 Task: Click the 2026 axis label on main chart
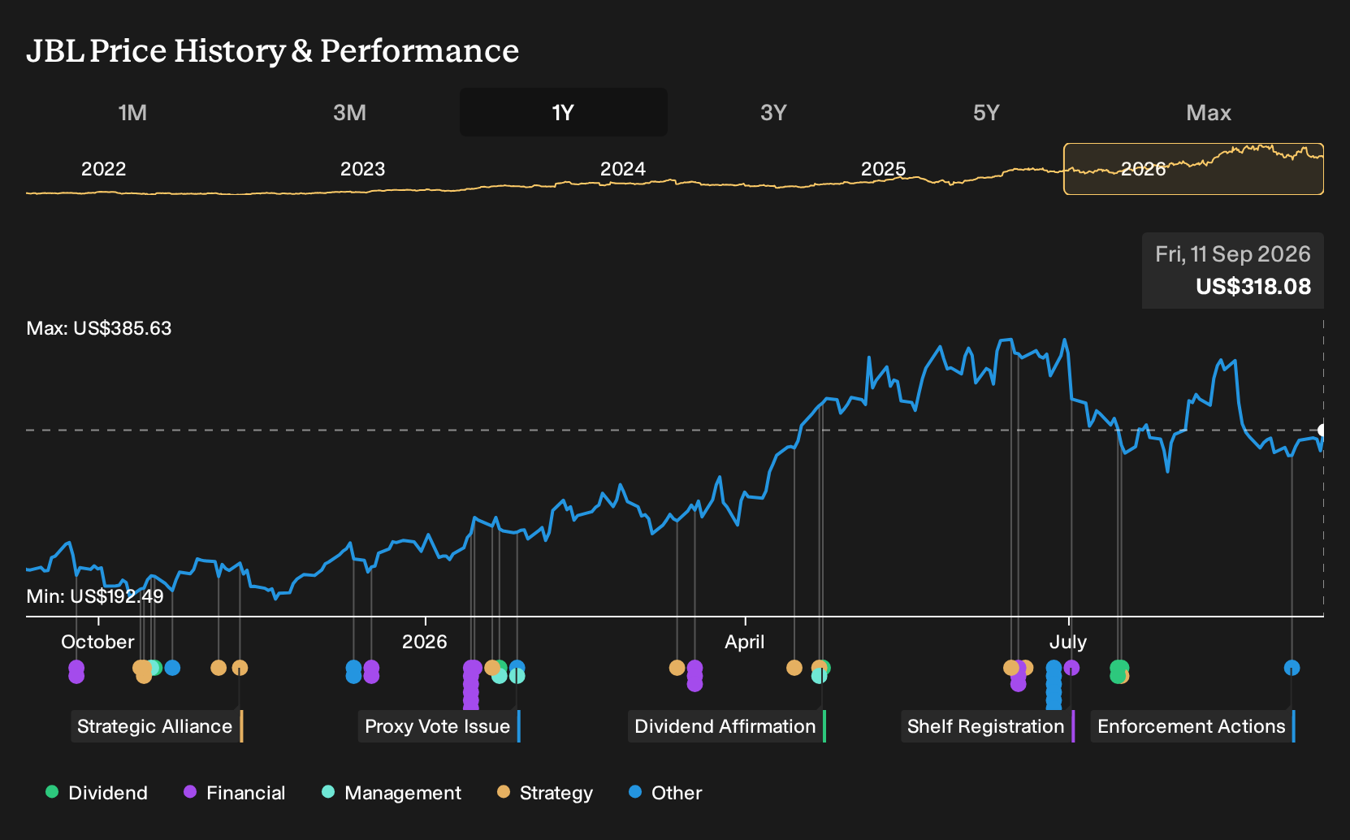pos(425,642)
